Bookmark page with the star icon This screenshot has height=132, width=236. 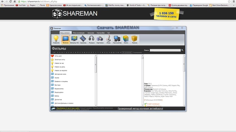pos(229,1)
